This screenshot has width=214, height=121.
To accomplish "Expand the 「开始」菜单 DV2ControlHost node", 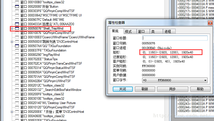I will point(12,112).
